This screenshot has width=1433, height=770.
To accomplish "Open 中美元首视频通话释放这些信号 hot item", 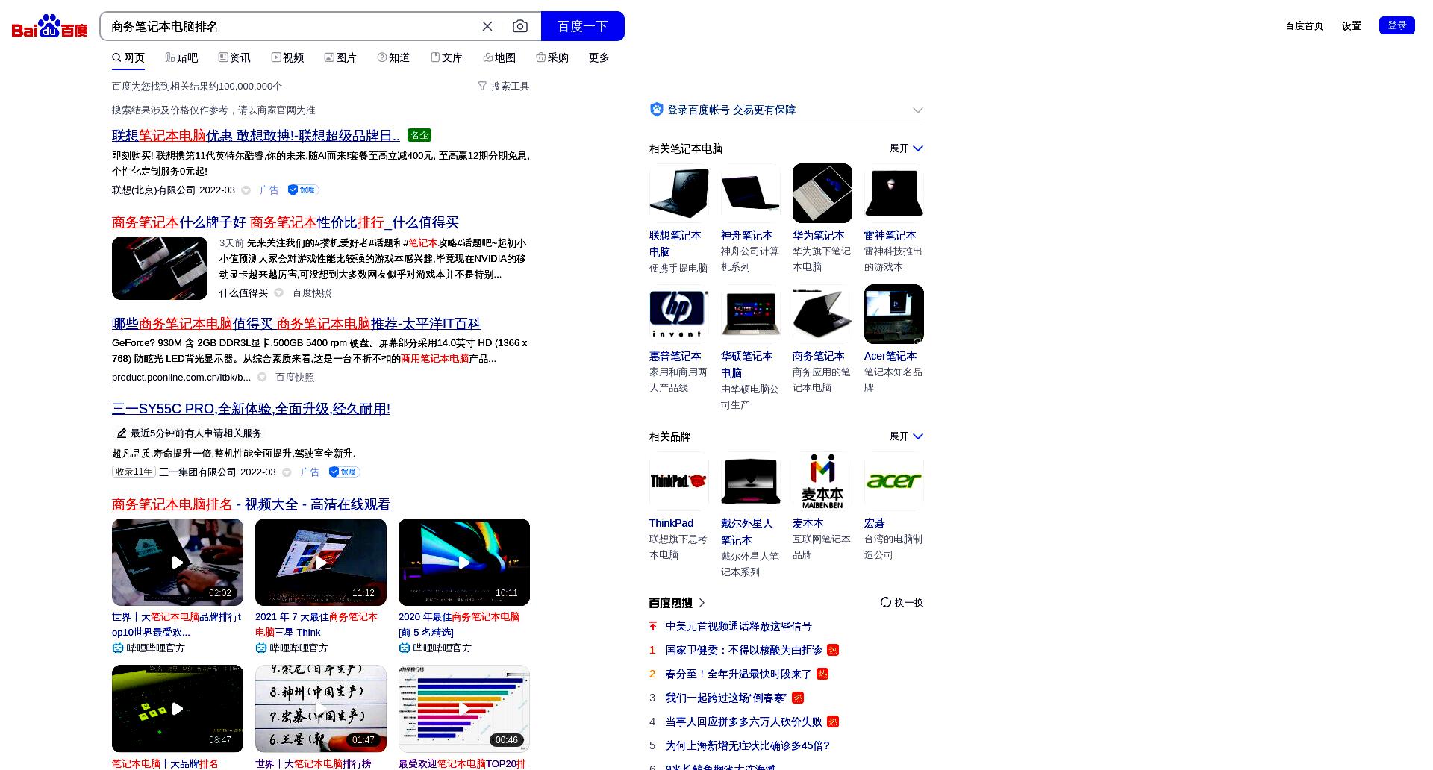I will tap(738, 627).
